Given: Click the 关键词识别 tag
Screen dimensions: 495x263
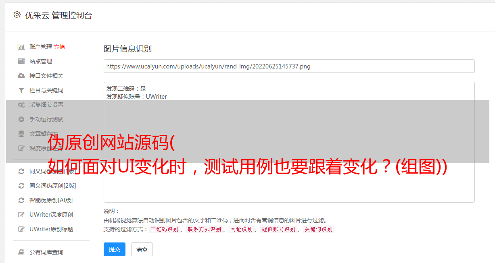Looking at the screenshot, I should [319, 229].
